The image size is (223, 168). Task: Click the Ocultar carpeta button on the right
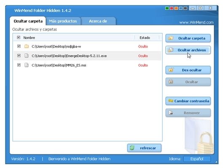(188, 38)
